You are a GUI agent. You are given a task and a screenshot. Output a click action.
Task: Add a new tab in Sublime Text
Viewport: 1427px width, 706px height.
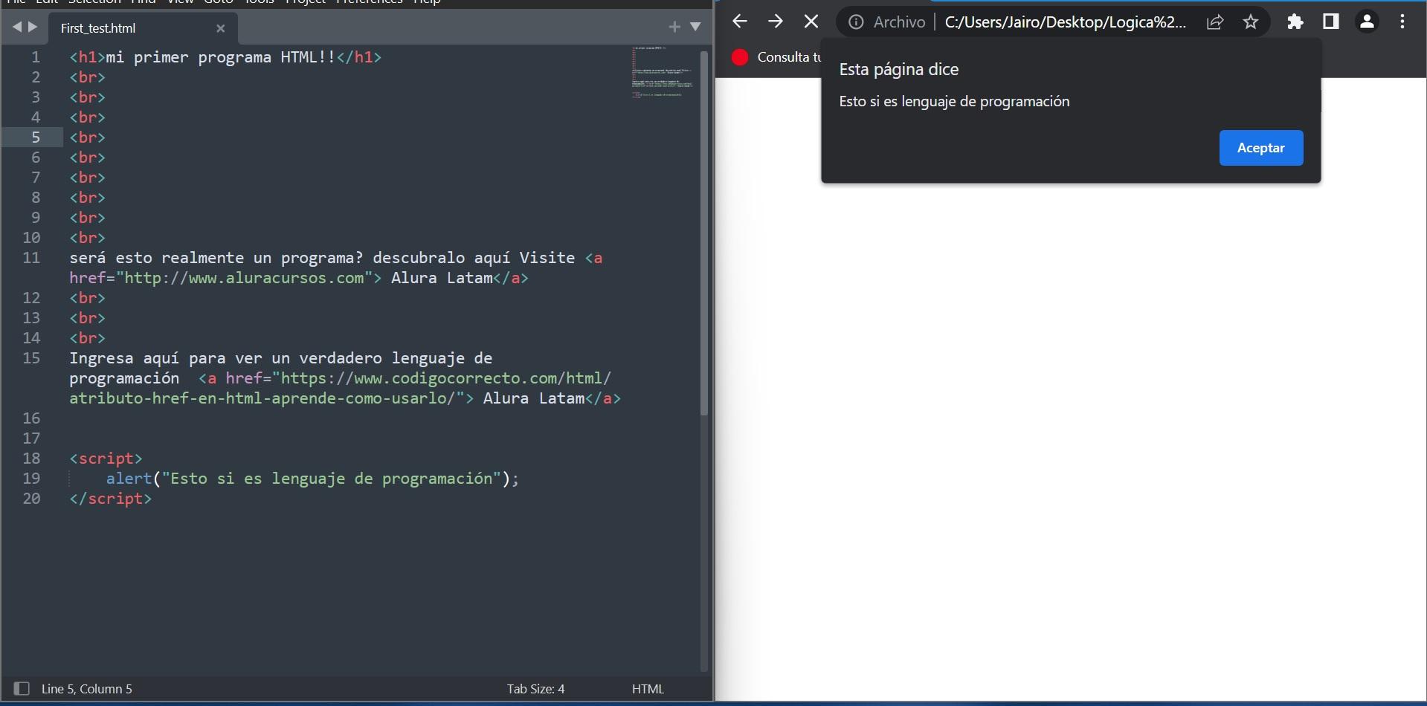(x=674, y=27)
